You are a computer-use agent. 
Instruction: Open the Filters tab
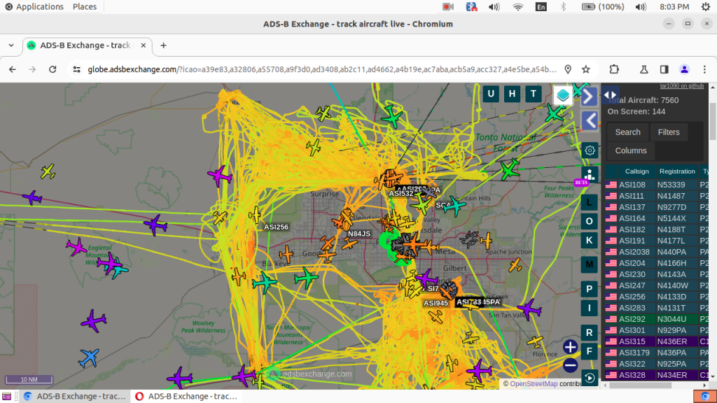[669, 132]
